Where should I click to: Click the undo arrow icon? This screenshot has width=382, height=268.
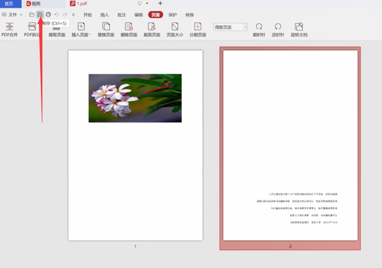tap(56, 15)
